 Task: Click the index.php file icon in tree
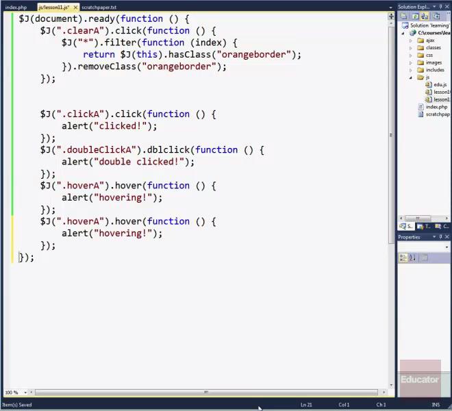pos(421,107)
